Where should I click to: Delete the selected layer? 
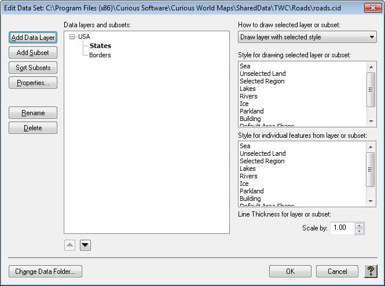[33, 128]
